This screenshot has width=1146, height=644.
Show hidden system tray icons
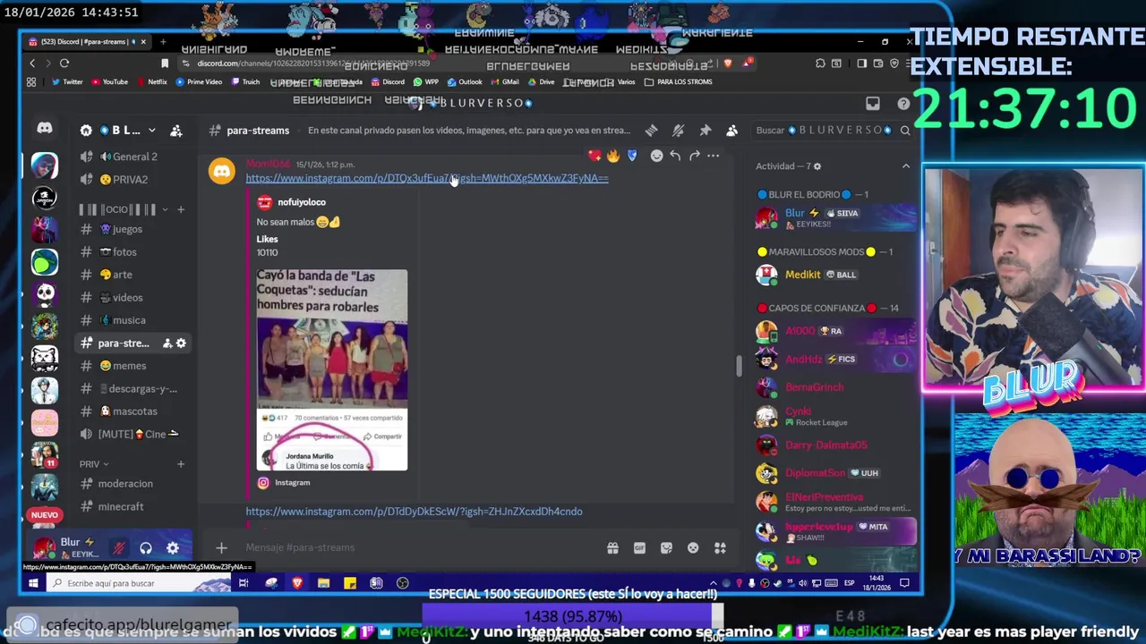pos(714,583)
